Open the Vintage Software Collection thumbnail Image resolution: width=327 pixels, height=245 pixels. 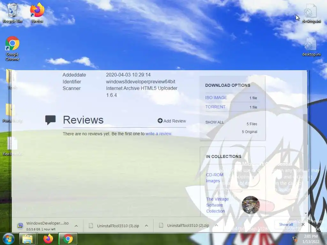coord(250,205)
